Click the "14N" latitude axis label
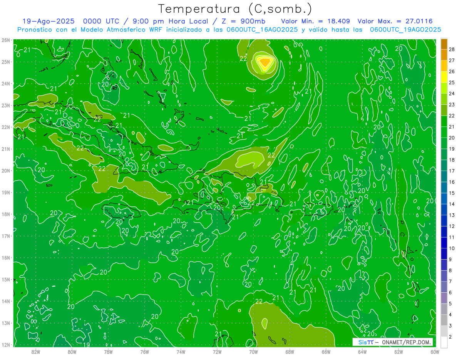The image size is (462, 357). pos(5,301)
